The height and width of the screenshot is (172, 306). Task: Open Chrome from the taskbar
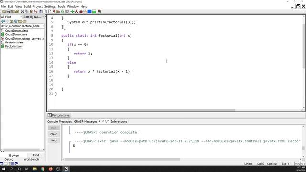[43, 169]
